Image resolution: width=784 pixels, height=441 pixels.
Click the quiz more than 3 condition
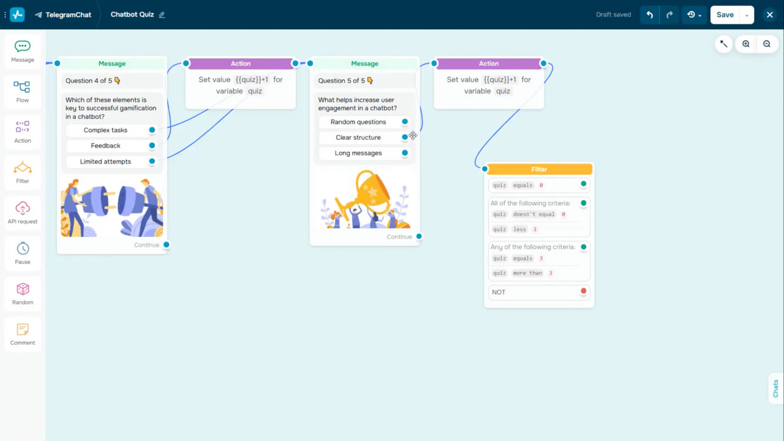click(x=522, y=273)
